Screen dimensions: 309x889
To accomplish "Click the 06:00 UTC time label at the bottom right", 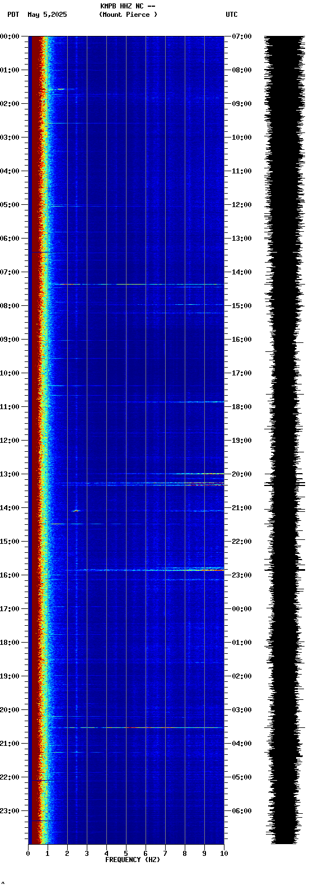I will click(x=242, y=811).
